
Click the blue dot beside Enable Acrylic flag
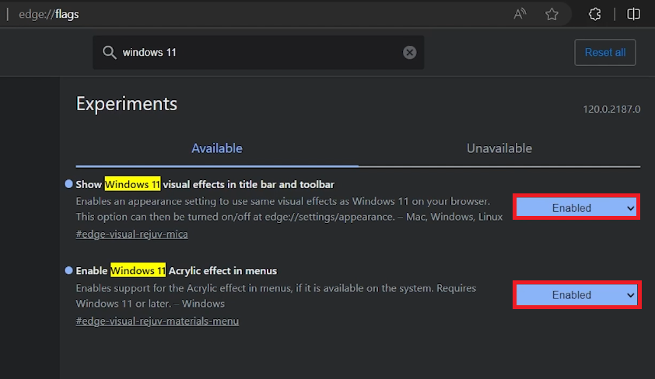click(x=68, y=270)
